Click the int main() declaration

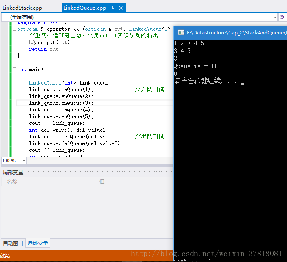click(x=32, y=69)
